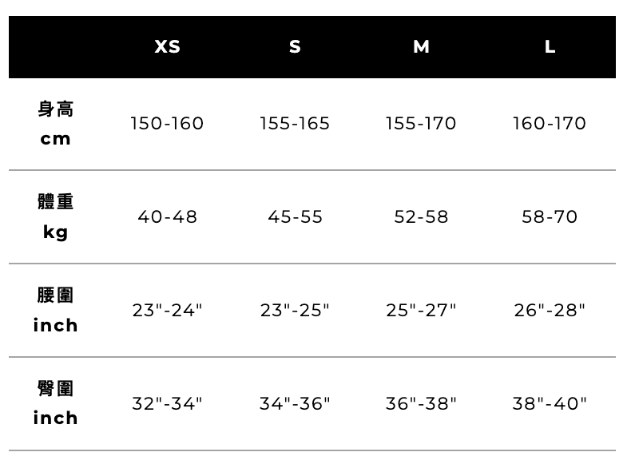
Task: Click the L size column header
Action: (550, 47)
